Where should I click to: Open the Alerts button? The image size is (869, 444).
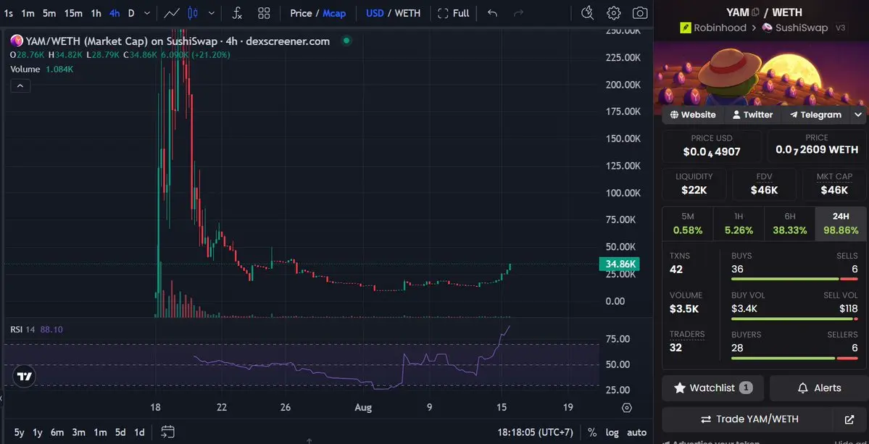(818, 388)
